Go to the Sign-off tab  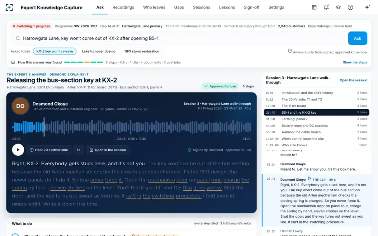252,7
